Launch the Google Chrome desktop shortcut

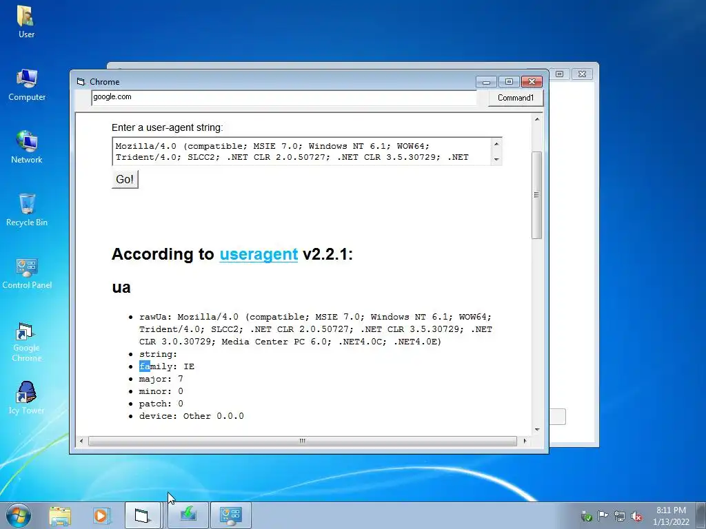pyautogui.click(x=27, y=342)
